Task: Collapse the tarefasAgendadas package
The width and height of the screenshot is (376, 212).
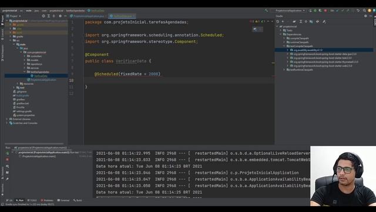Action: [25, 72]
